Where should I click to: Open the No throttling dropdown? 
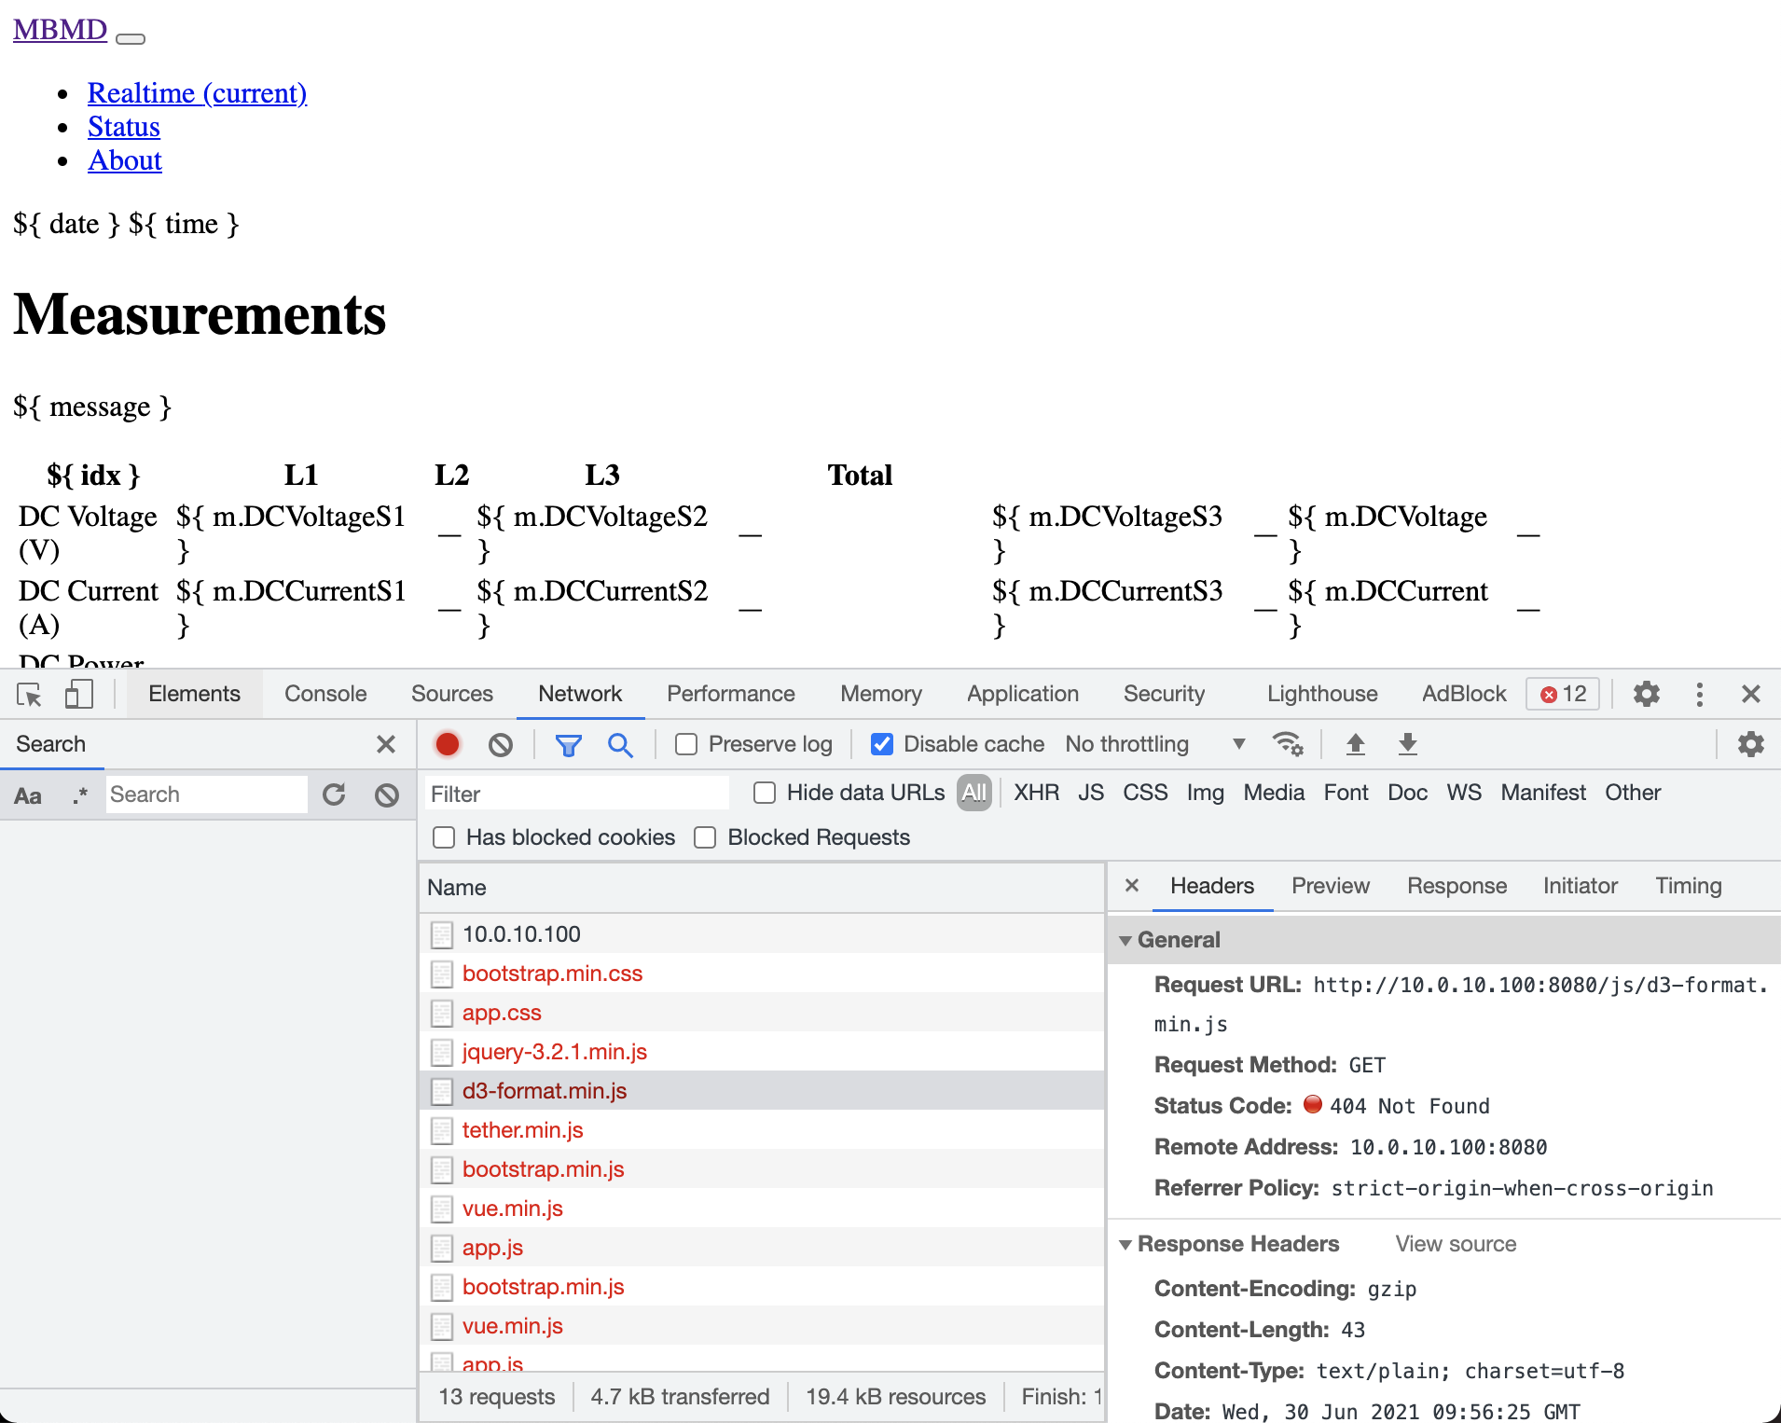1155,744
